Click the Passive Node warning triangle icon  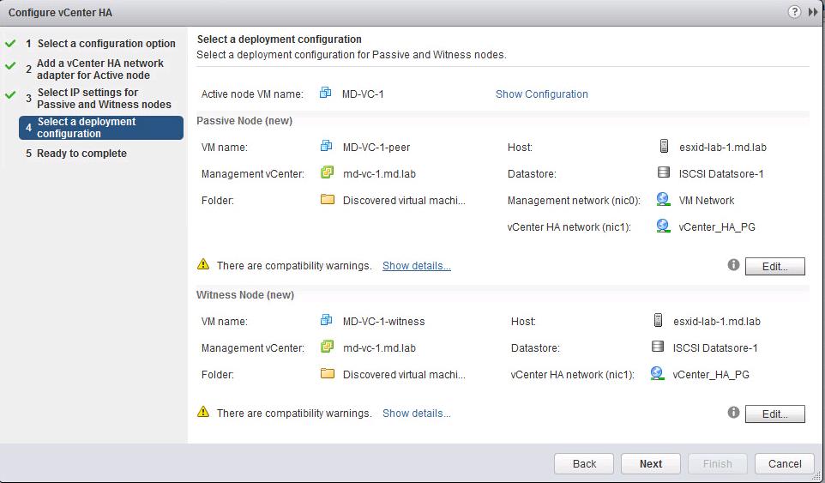[203, 264]
